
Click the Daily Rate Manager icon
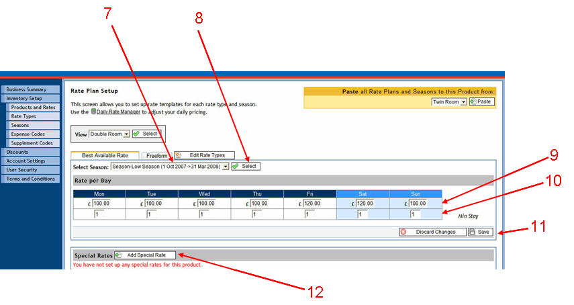tap(94, 112)
